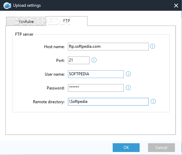This screenshot has height=155, width=182.
Task: Open the info tooltip next to User name
Action: click(128, 74)
